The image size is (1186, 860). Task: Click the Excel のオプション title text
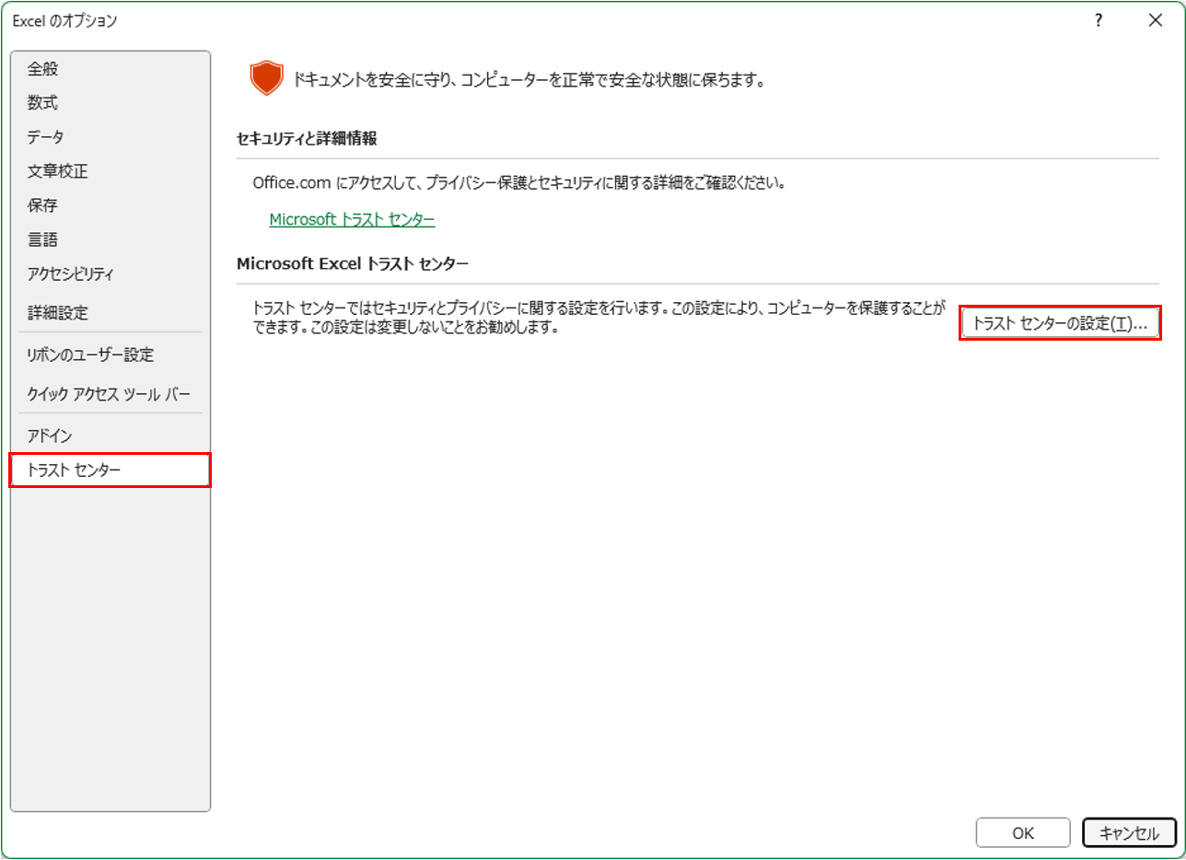pyautogui.click(x=64, y=20)
